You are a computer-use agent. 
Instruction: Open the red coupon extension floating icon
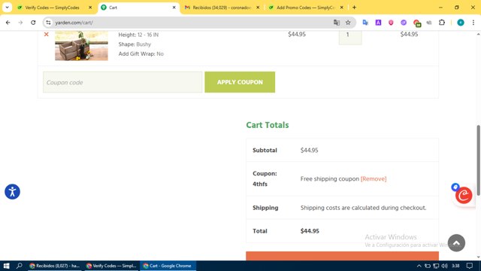[x=464, y=196]
